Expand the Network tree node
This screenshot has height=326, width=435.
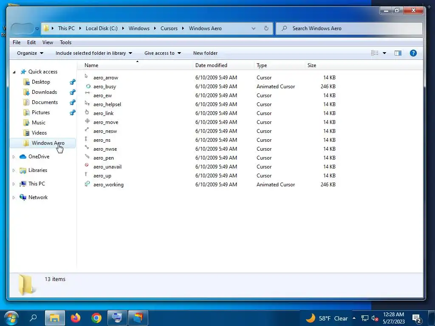click(x=14, y=197)
